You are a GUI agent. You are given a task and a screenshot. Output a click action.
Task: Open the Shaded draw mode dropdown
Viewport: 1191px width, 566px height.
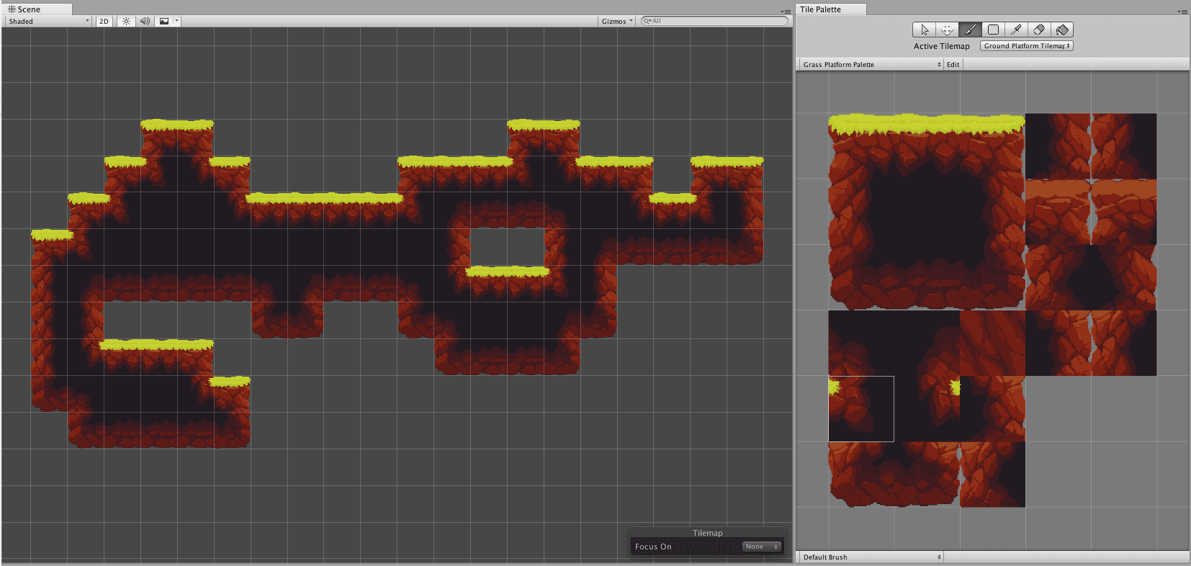pos(48,22)
